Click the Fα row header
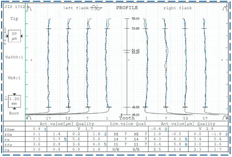Image resolution: width=232 pixels, height=157 pixels. point(7,139)
